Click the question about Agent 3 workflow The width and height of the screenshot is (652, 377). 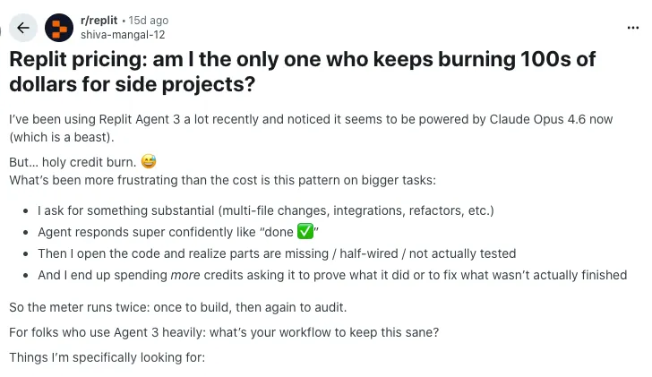(225, 333)
